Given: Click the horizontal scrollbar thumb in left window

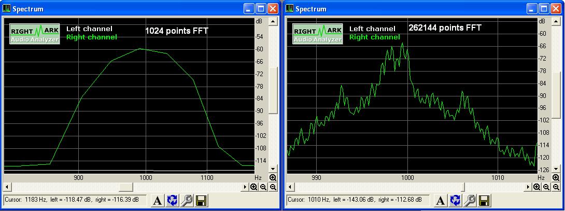Looking at the screenshot, I should click(126, 187).
